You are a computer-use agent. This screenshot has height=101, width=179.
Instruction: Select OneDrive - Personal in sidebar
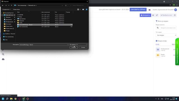point(10,34)
